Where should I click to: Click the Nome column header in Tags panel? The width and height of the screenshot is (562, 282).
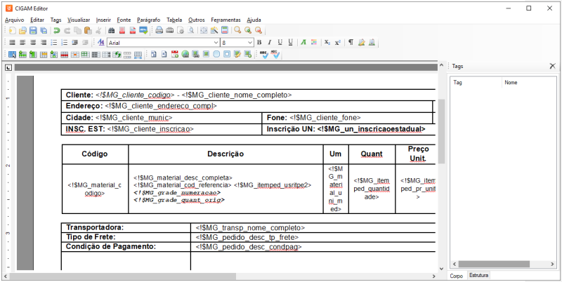(x=511, y=83)
